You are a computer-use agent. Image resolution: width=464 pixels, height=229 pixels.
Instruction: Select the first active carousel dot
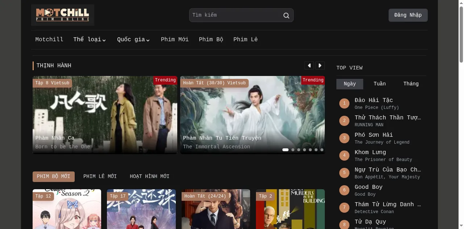(286, 150)
